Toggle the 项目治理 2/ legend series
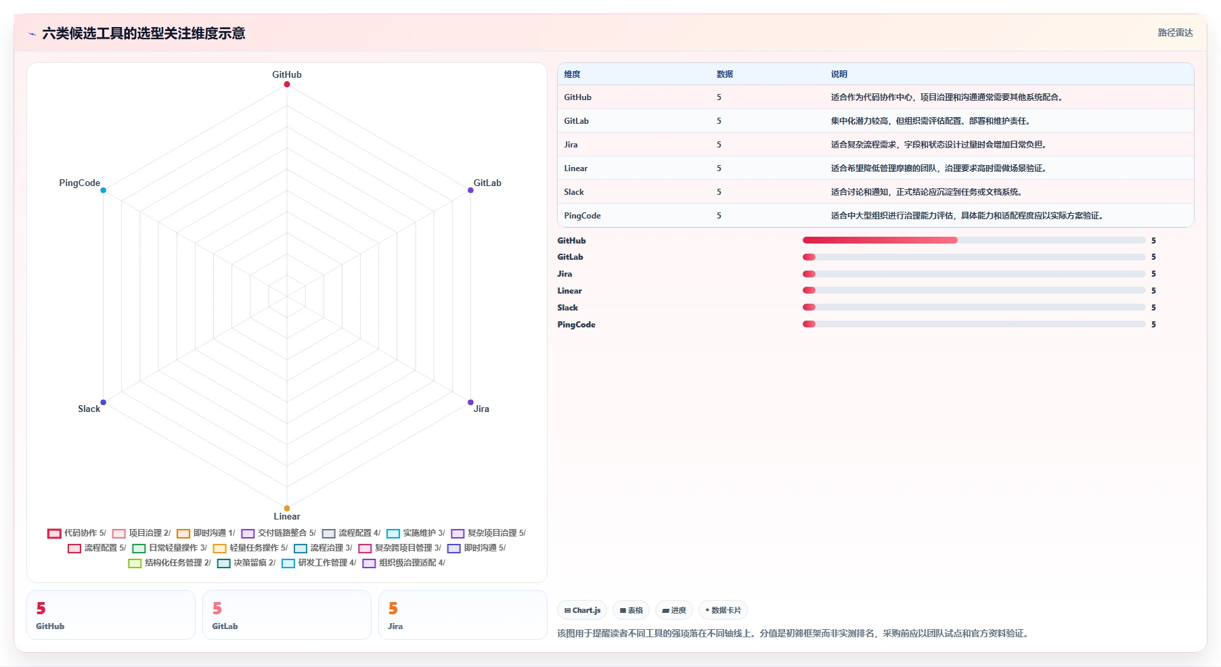Image resolution: width=1221 pixels, height=667 pixels. tap(141, 533)
